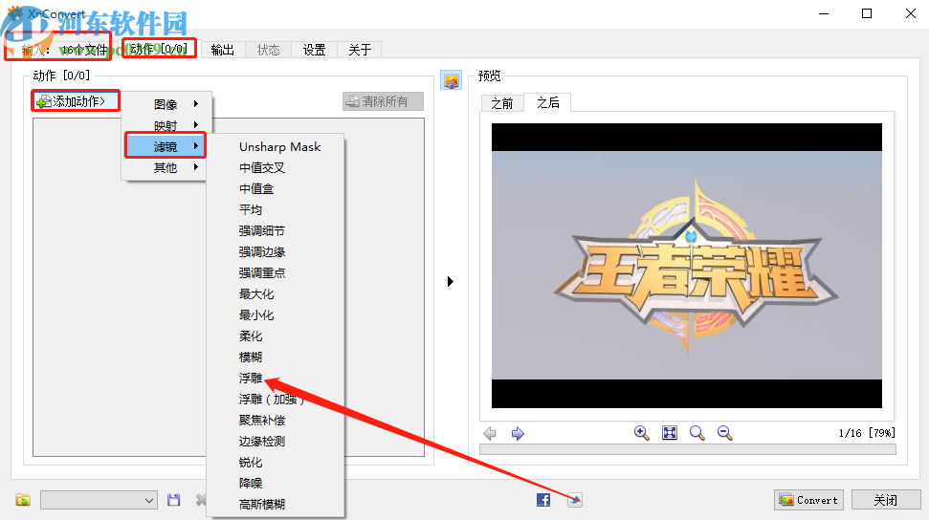Switch to the 状态 status tab
The image size is (929, 520).
coord(269,50)
